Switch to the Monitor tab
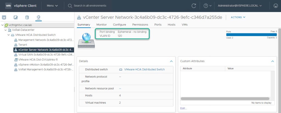This screenshot has width=281, height=113. [102, 25]
